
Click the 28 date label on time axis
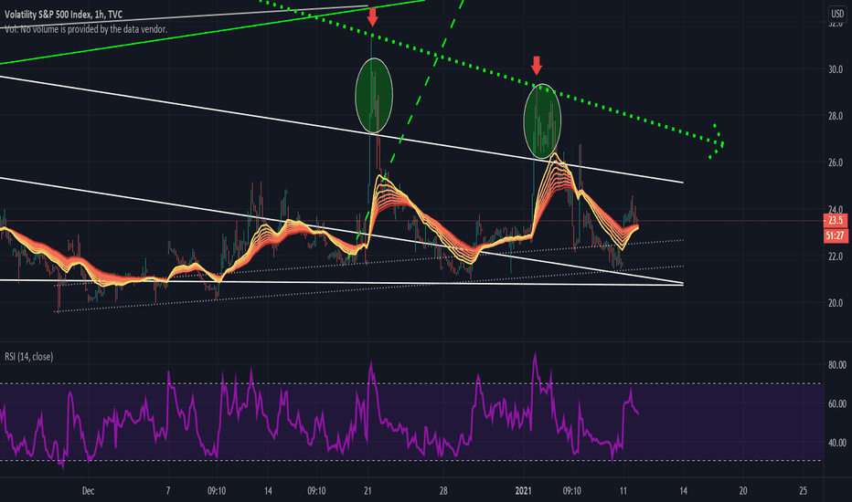click(443, 491)
